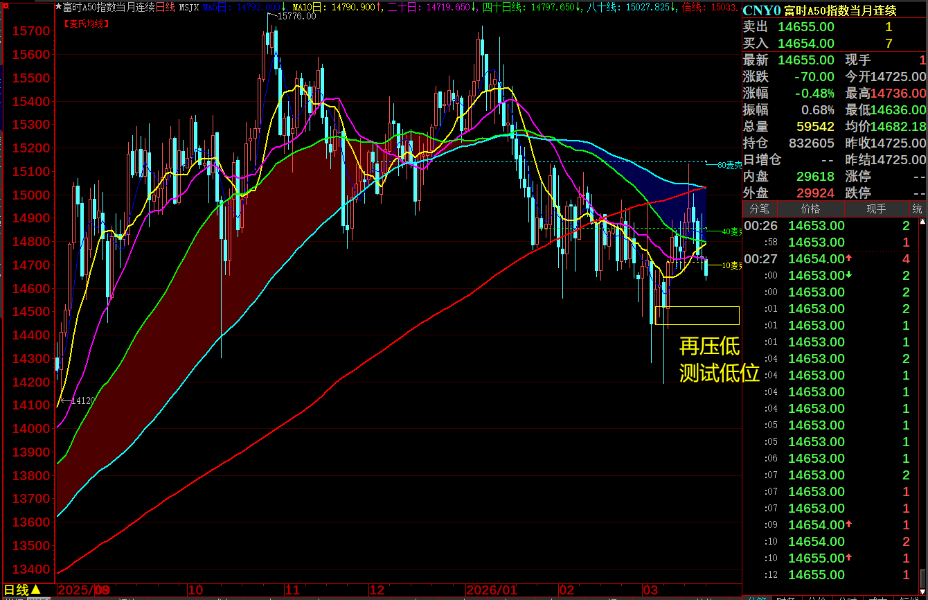This screenshot has width=928, height=600.
Task: Open the 日线 period selector
Action: (x=22, y=590)
